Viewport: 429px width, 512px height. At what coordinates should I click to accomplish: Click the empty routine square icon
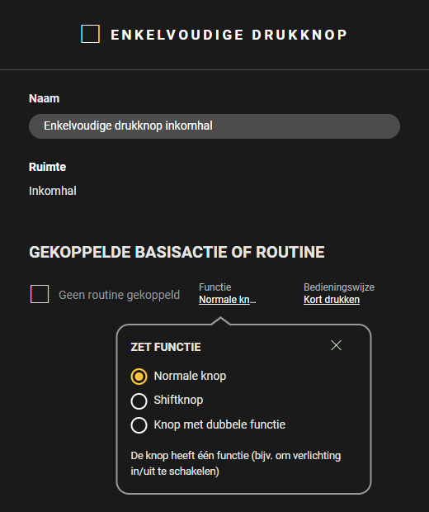(40, 294)
